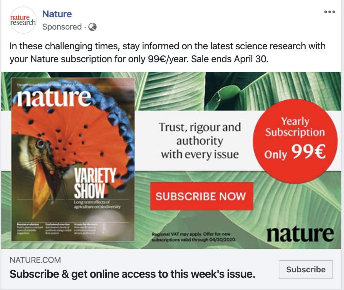Click the Sponsored label
344x290 pixels.
pos(62,27)
